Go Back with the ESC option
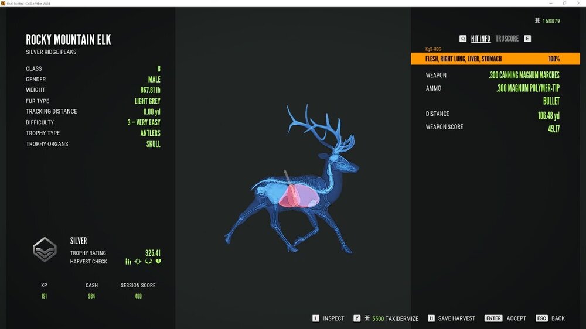 click(x=558, y=318)
